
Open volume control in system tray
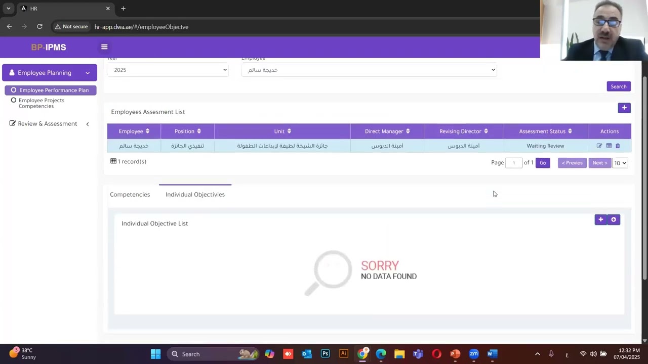593,354
